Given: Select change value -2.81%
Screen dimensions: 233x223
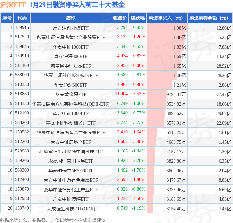Looking at the screenshot, I should [x=138, y=75].
